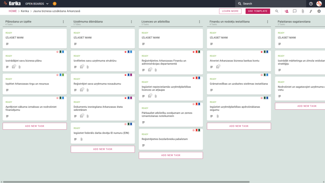Image resolution: width=325 pixels, height=183 pixels.
Task: Toggle star on Aprēķiniet sākuma izmaksas card
Action: [57, 98]
